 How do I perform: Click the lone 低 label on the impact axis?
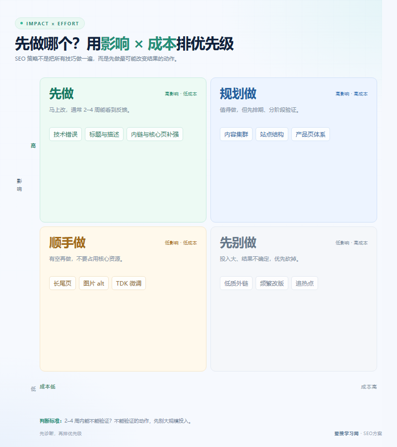(33, 389)
